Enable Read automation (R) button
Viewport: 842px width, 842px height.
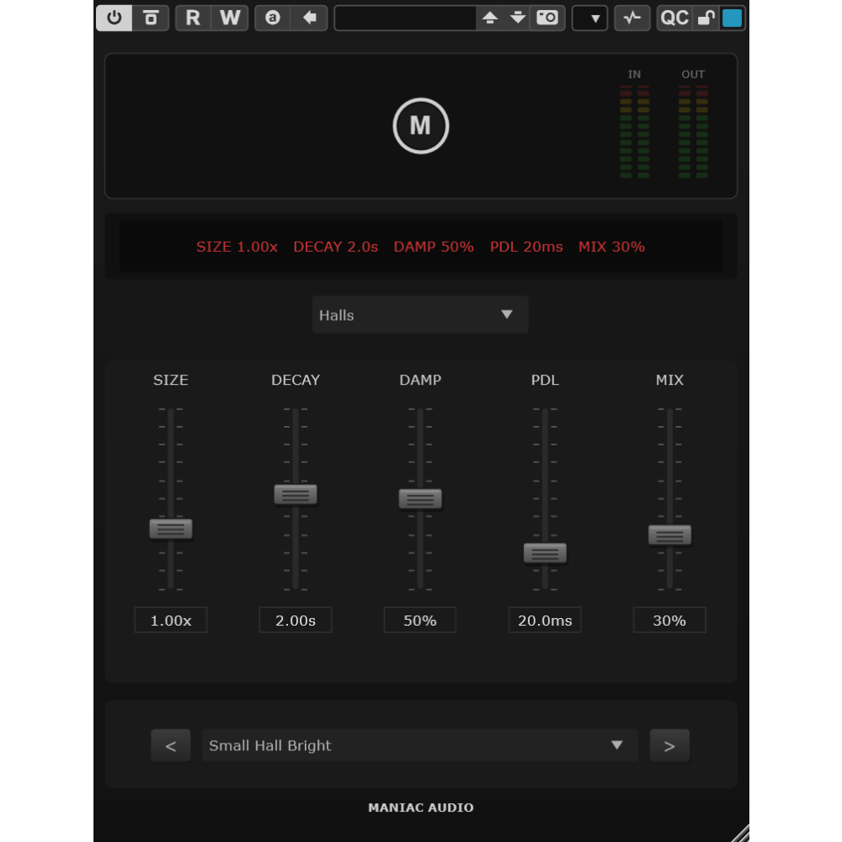tap(194, 18)
